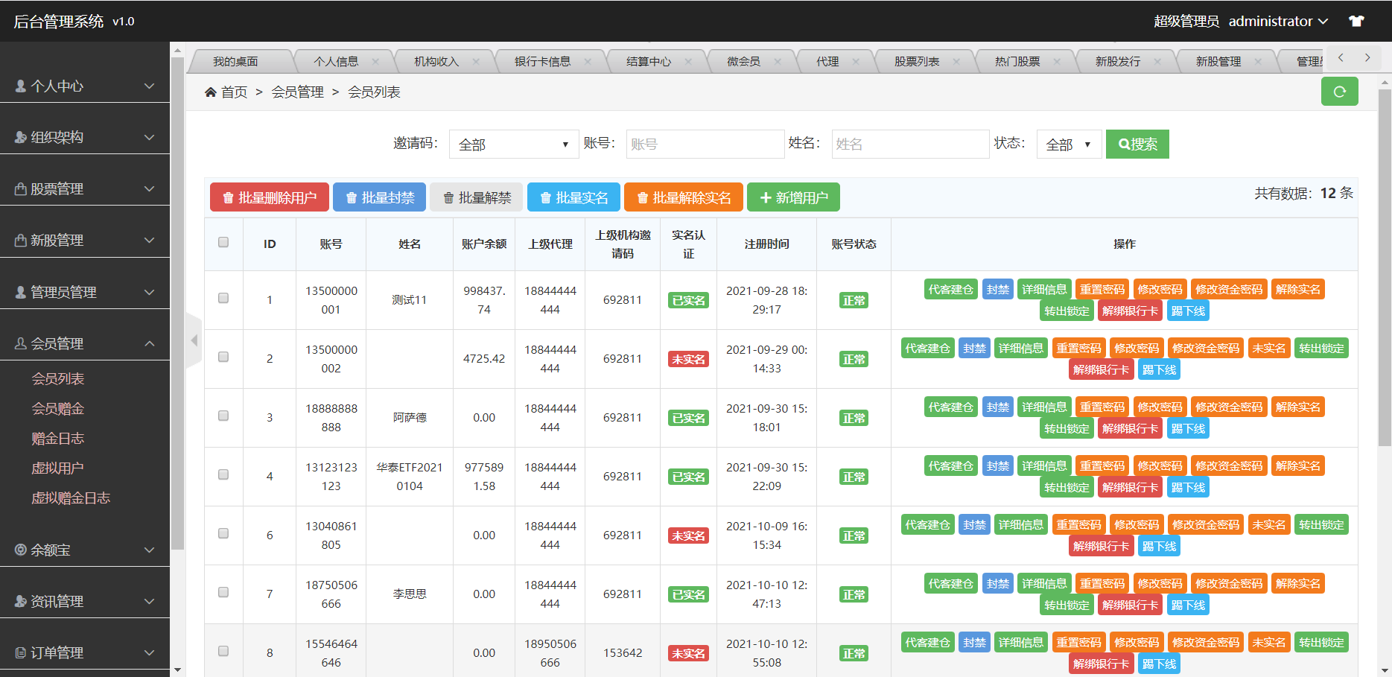The width and height of the screenshot is (1392, 677).
Task: Check the checkbox for row ID 1
Action: (x=223, y=299)
